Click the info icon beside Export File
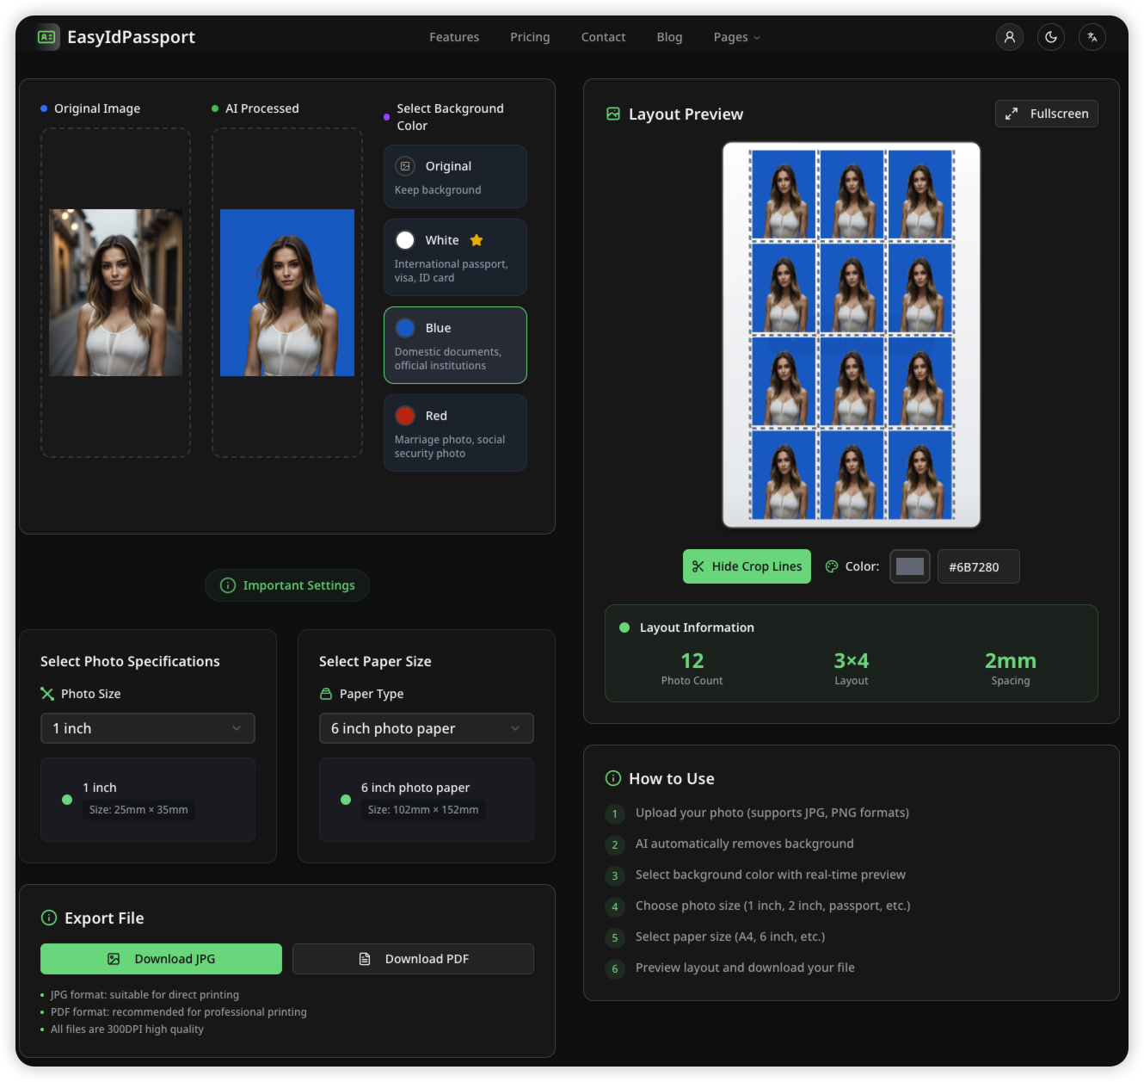This screenshot has width=1144, height=1082. tap(49, 918)
